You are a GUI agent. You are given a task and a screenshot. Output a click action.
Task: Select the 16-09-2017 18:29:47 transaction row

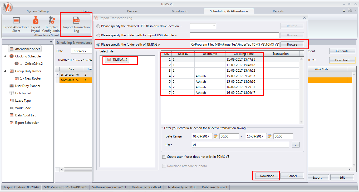point(230,93)
